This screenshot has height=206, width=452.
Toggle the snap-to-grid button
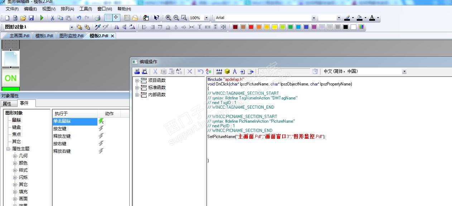click(116, 18)
